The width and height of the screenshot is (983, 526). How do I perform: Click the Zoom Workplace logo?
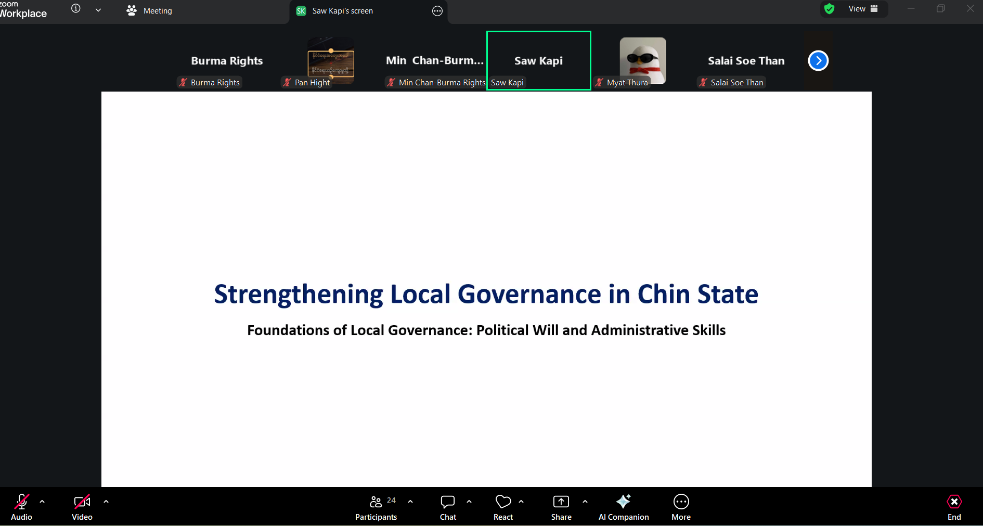pos(23,10)
